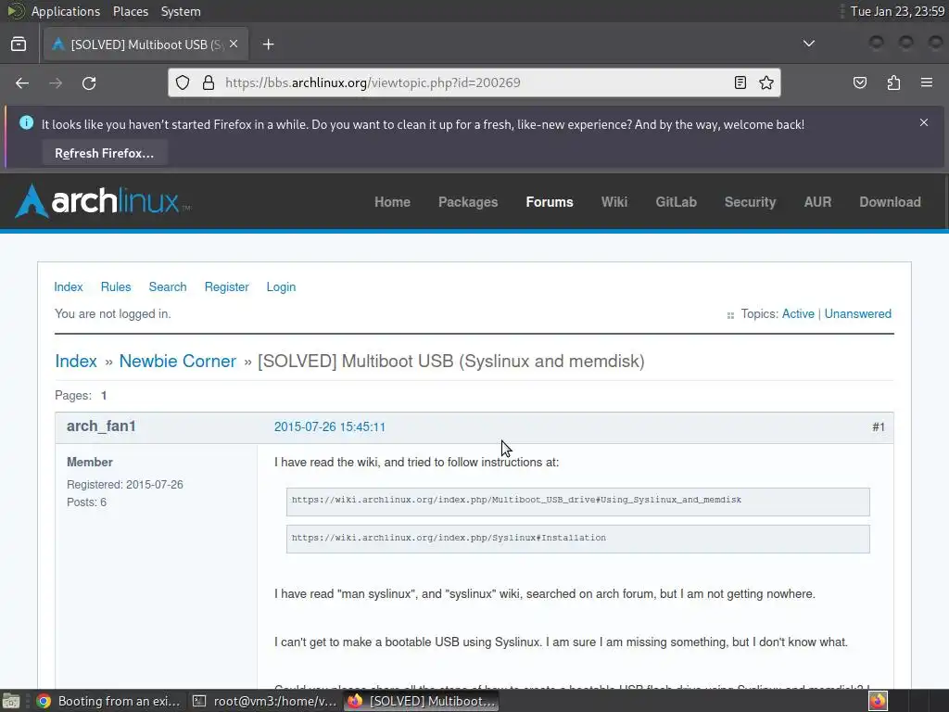
Task: Click the Register link
Action: [226, 287]
